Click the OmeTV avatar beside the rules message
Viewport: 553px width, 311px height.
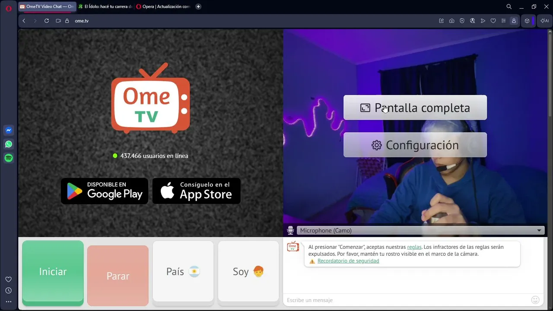point(293,247)
